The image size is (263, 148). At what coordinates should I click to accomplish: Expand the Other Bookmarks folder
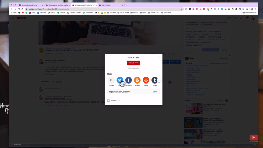coord(249,13)
